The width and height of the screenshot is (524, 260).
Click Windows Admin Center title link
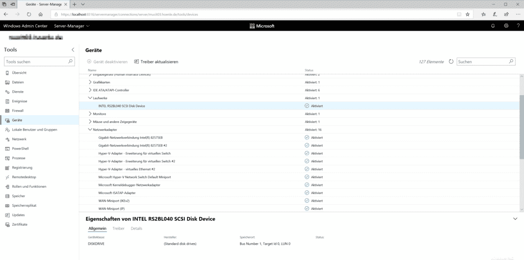(x=26, y=26)
